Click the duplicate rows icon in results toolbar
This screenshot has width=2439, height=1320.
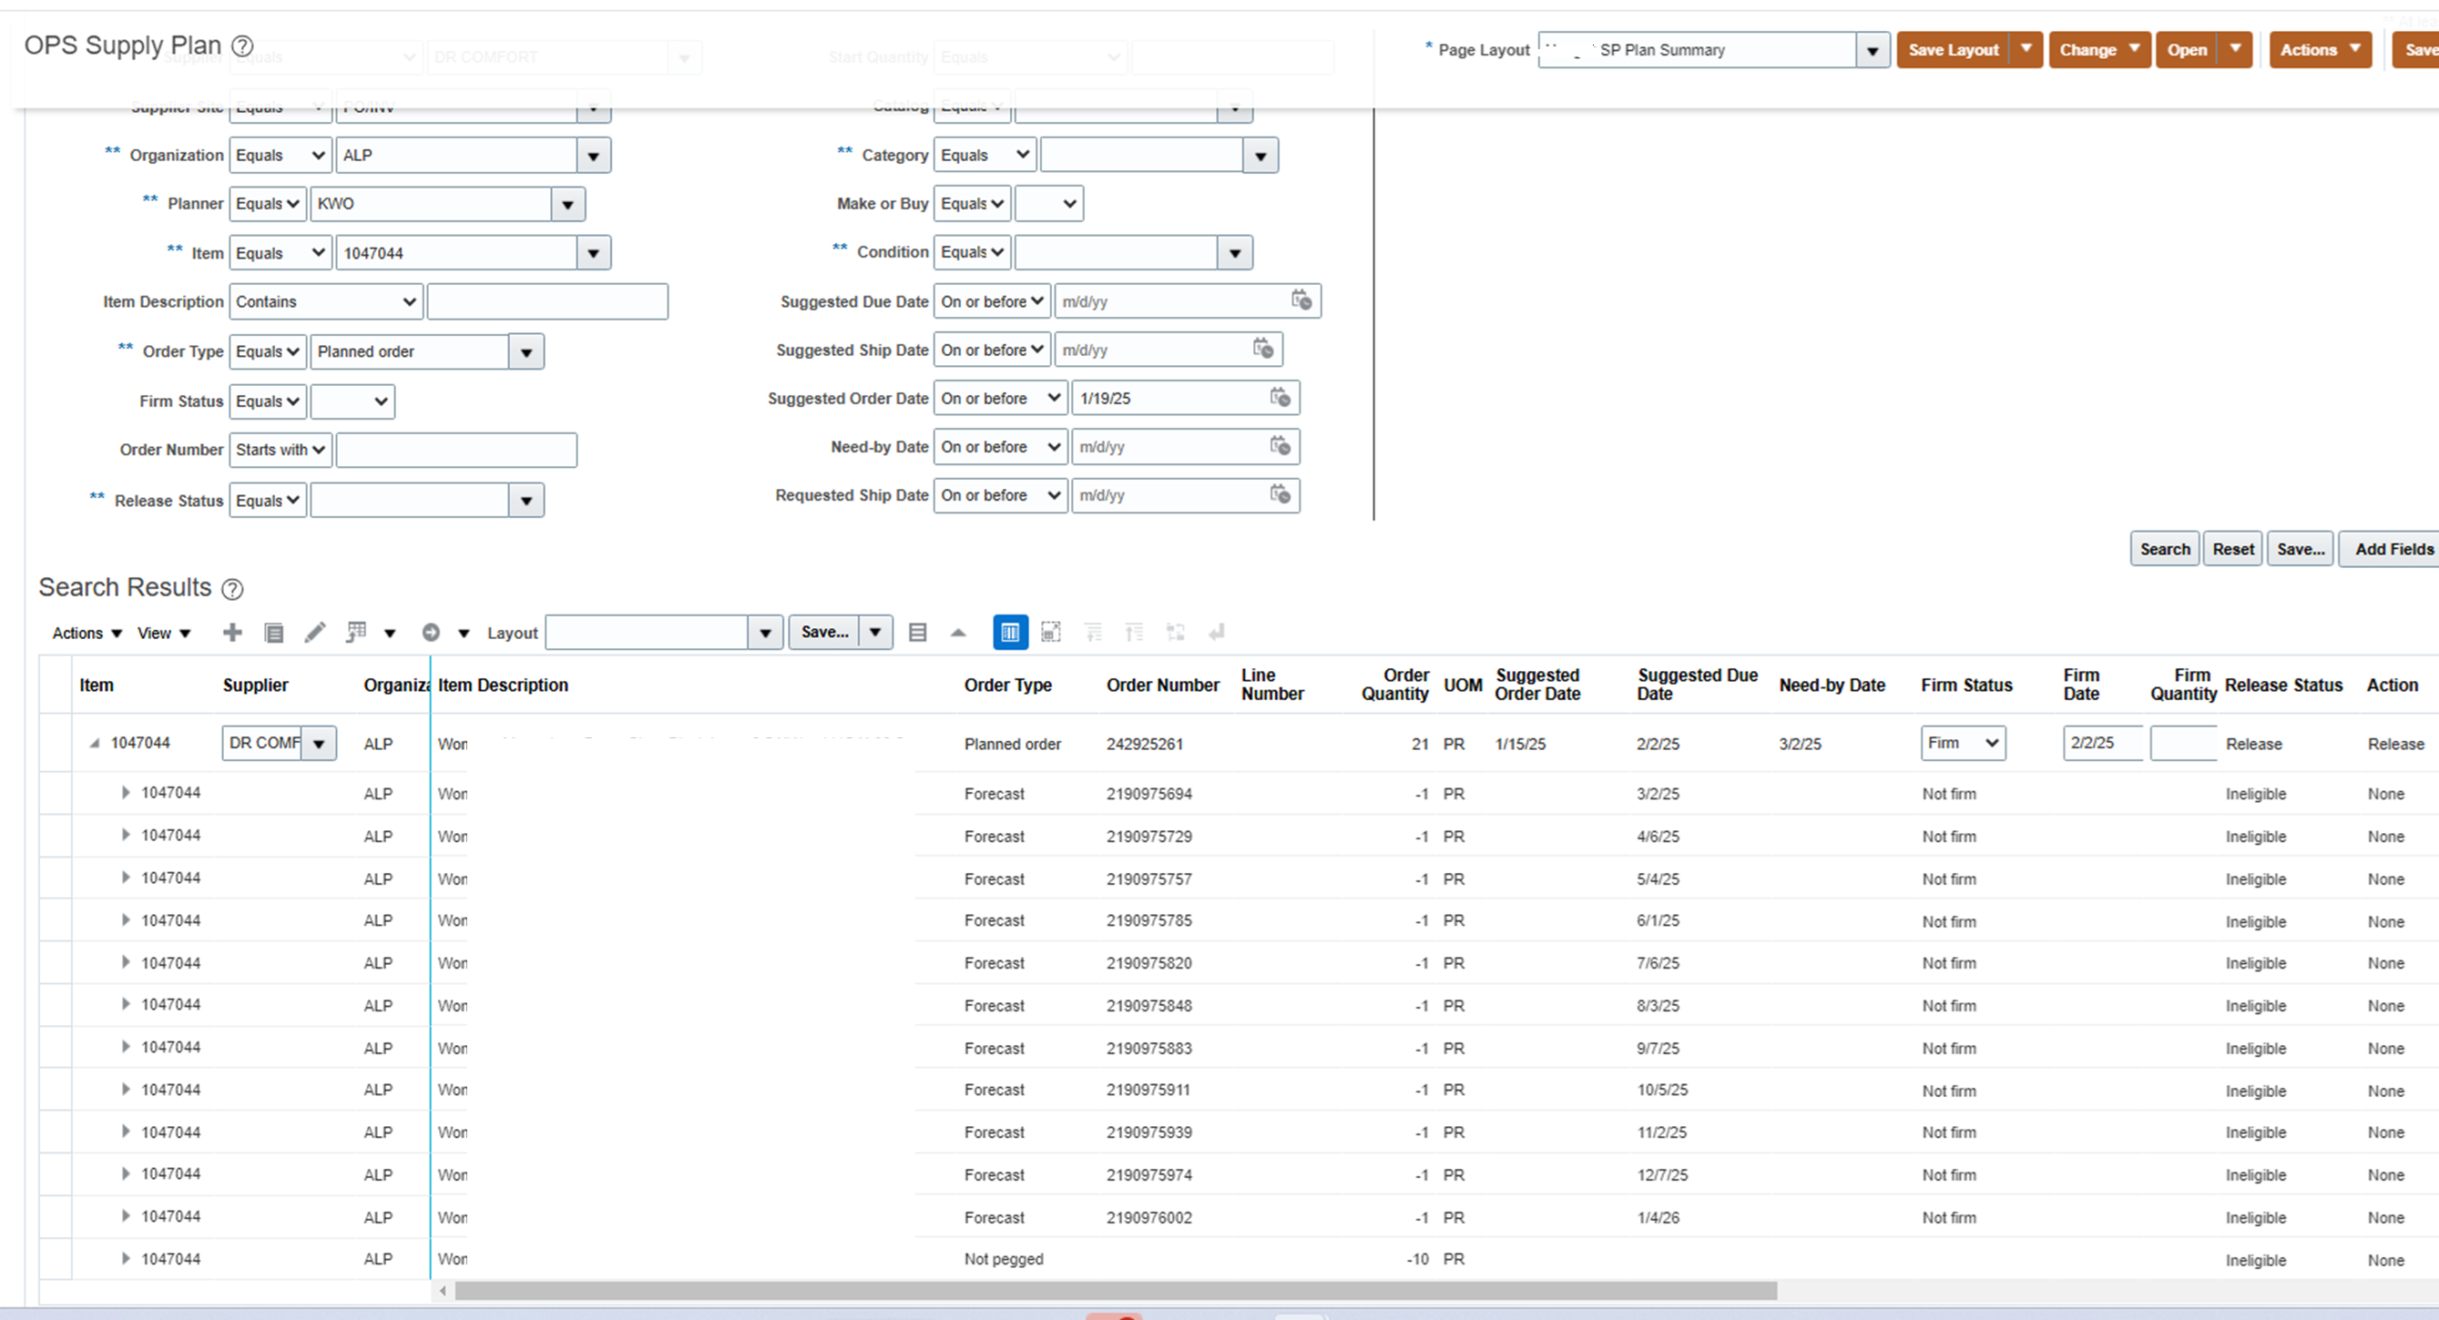tap(273, 632)
